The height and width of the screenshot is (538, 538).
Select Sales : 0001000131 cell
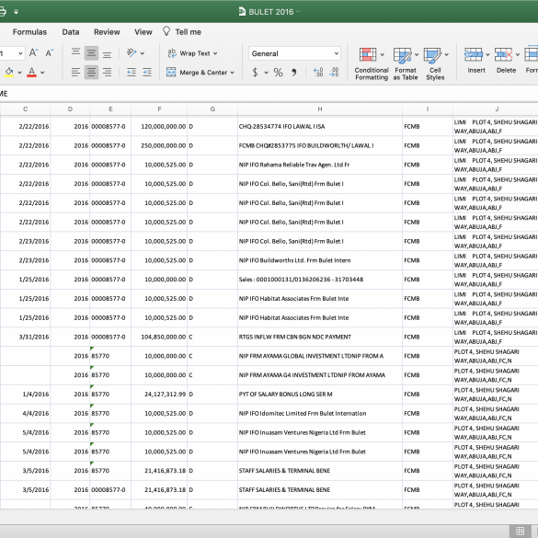[x=320, y=280]
